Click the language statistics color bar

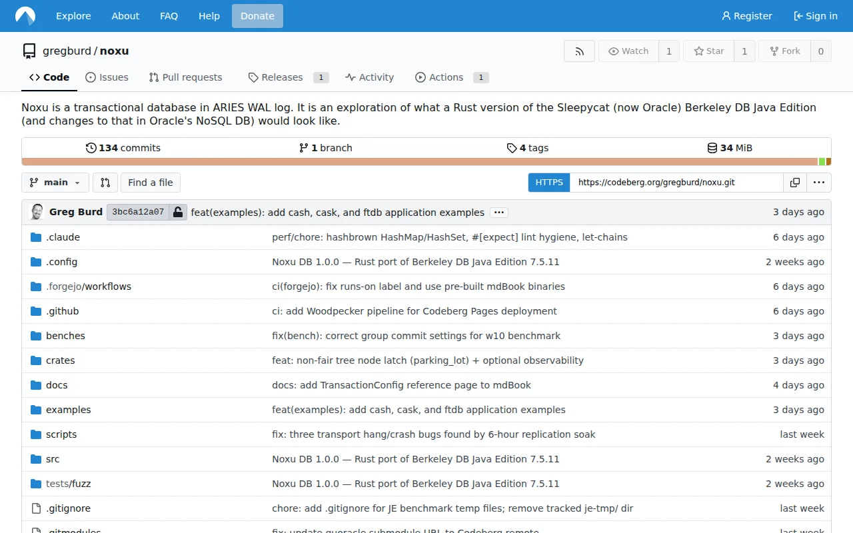pyautogui.click(x=426, y=161)
